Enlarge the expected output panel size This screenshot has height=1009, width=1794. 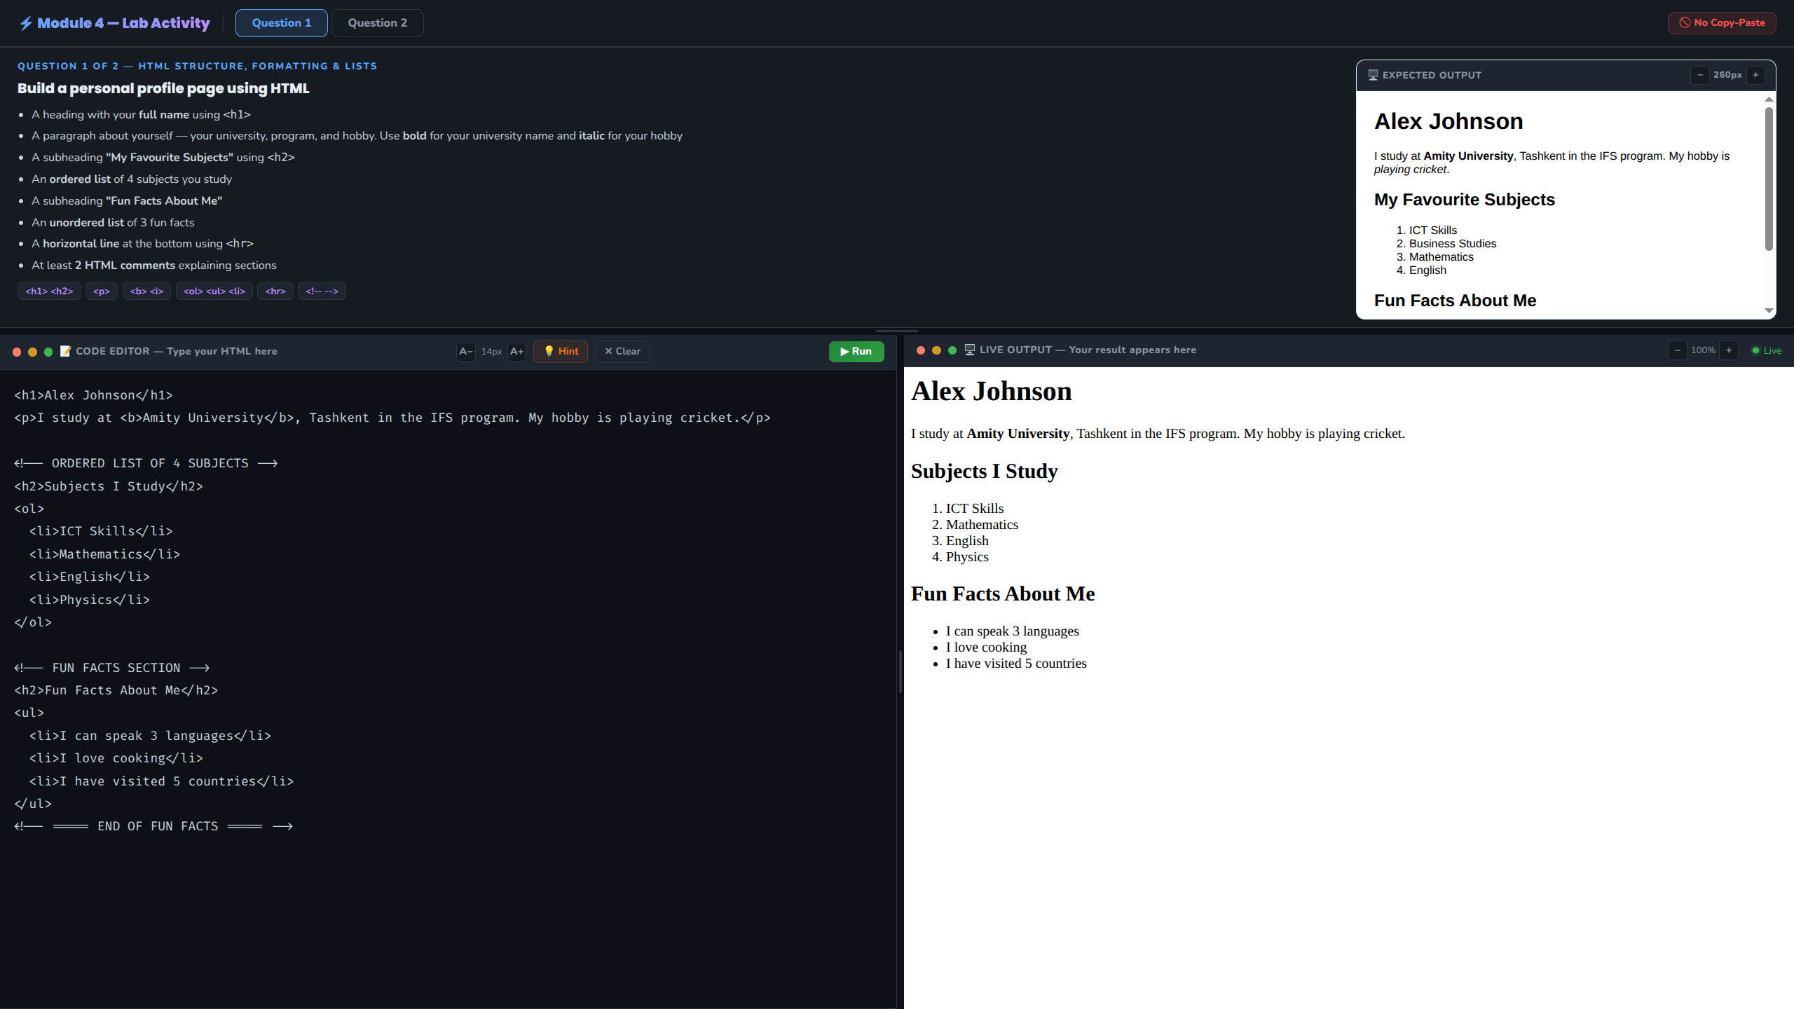[x=1755, y=75]
